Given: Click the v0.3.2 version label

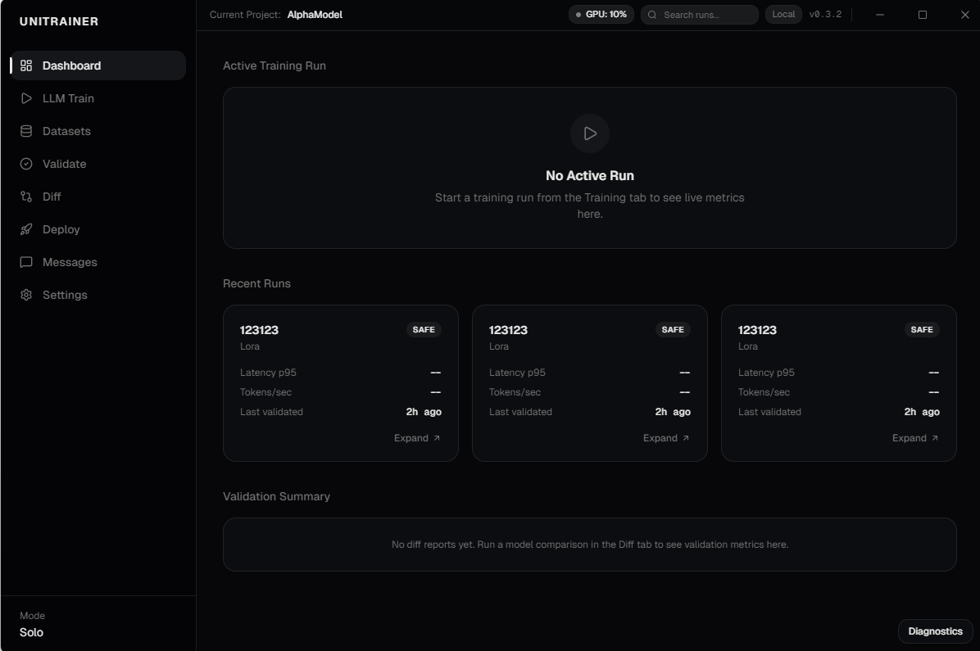Looking at the screenshot, I should [x=828, y=14].
